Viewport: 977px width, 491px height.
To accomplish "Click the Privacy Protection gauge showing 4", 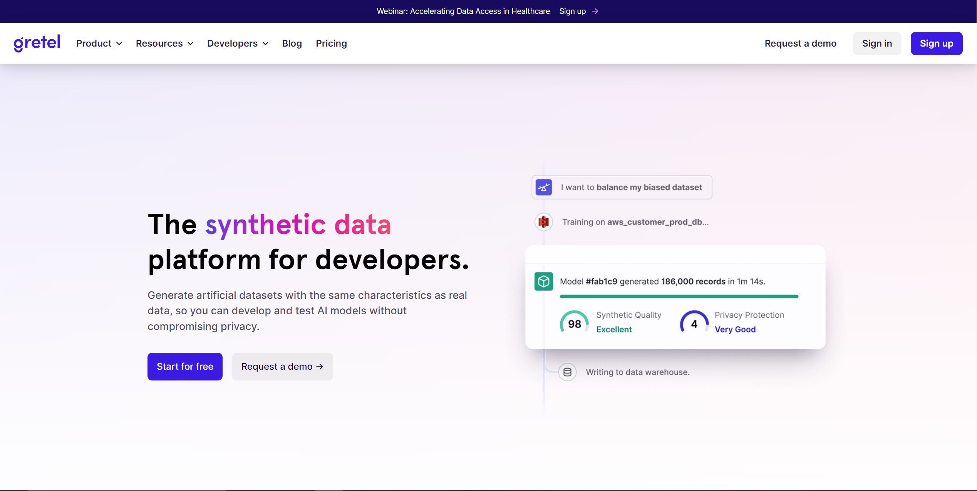I will pos(694,323).
